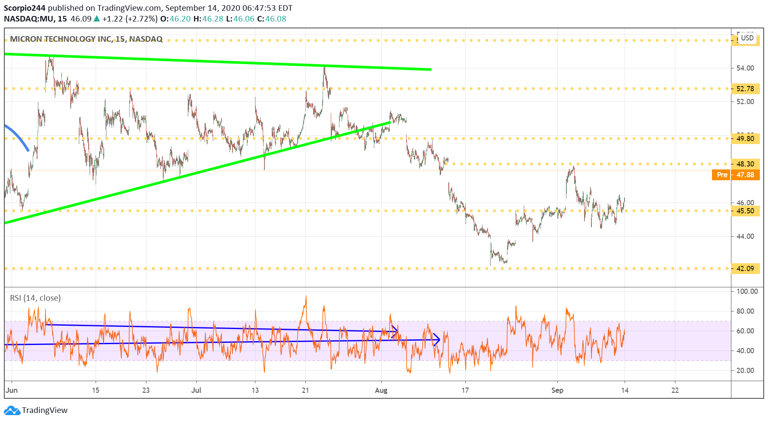This screenshot has width=768, height=422.
Task: Click the +1.22 (+2.72%) change value
Action: click(x=130, y=19)
